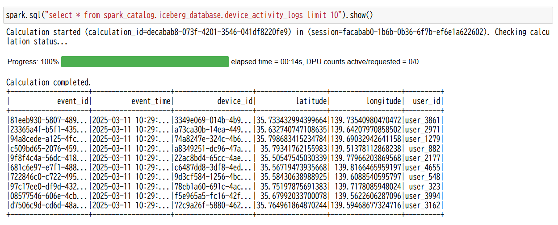Click the longitude column header

point(384,101)
